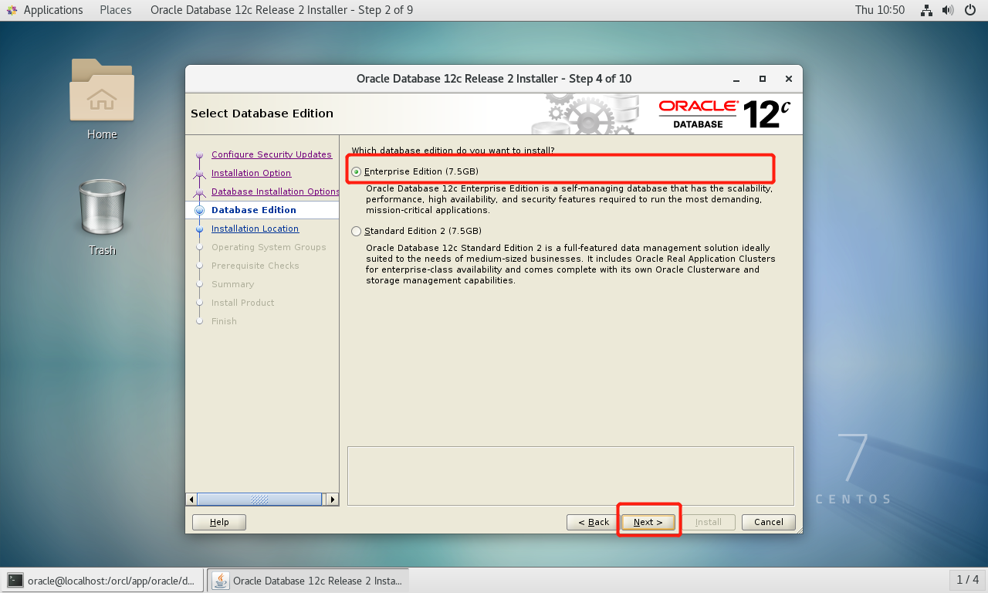Maximize the Oracle installer window

coord(763,79)
